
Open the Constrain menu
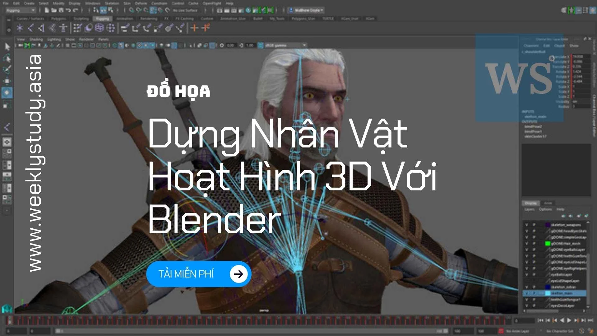click(159, 3)
